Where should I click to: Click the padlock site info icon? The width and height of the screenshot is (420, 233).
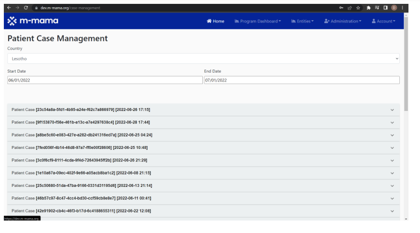[36, 8]
